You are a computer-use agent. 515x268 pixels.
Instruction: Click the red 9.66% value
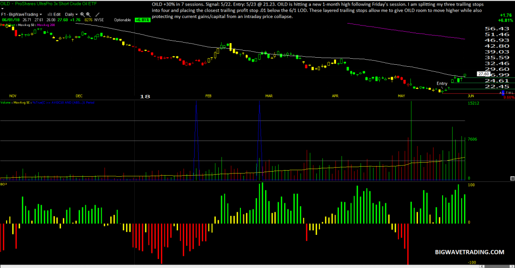point(509,97)
